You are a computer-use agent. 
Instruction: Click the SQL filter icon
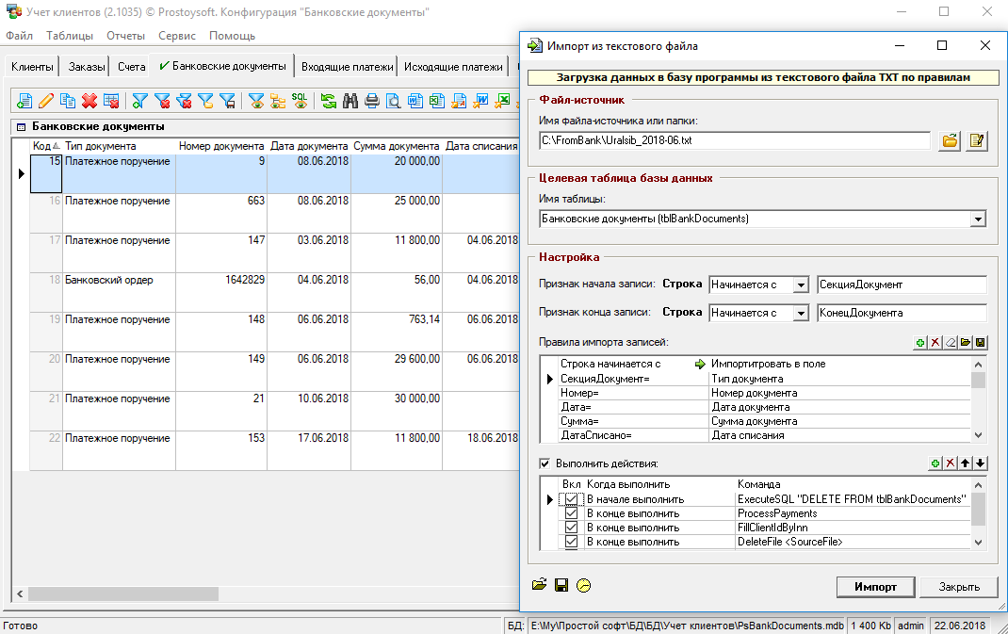pyautogui.click(x=300, y=100)
